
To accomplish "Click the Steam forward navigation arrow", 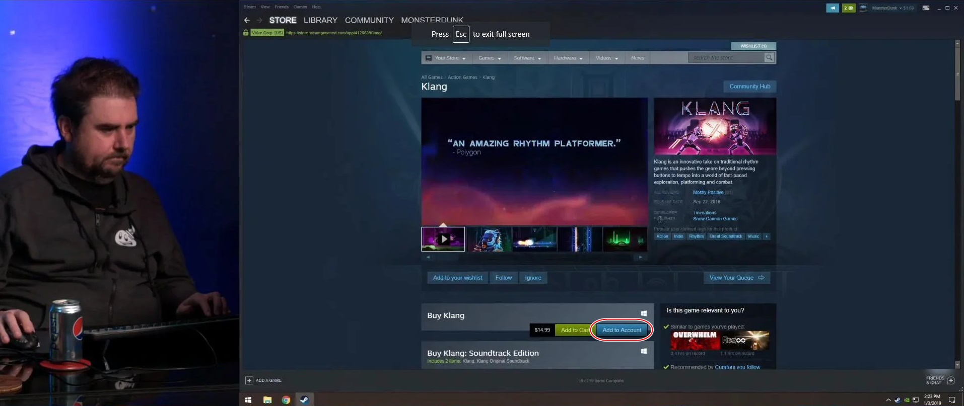I will [x=259, y=20].
